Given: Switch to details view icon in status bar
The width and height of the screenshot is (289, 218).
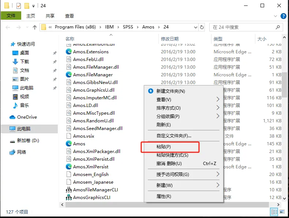Looking at the screenshot, I should (274, 212).
